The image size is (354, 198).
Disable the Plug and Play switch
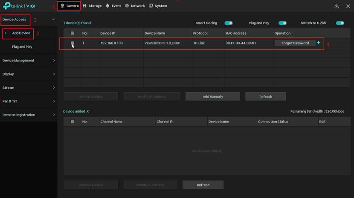tap(282, 23)
